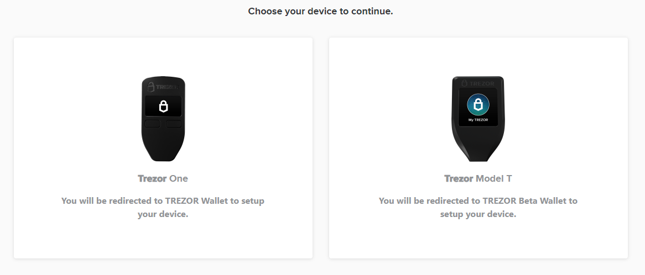
Task: Click the TREZOR logo atop the Model T device
Action: click(x=478, y=83)
